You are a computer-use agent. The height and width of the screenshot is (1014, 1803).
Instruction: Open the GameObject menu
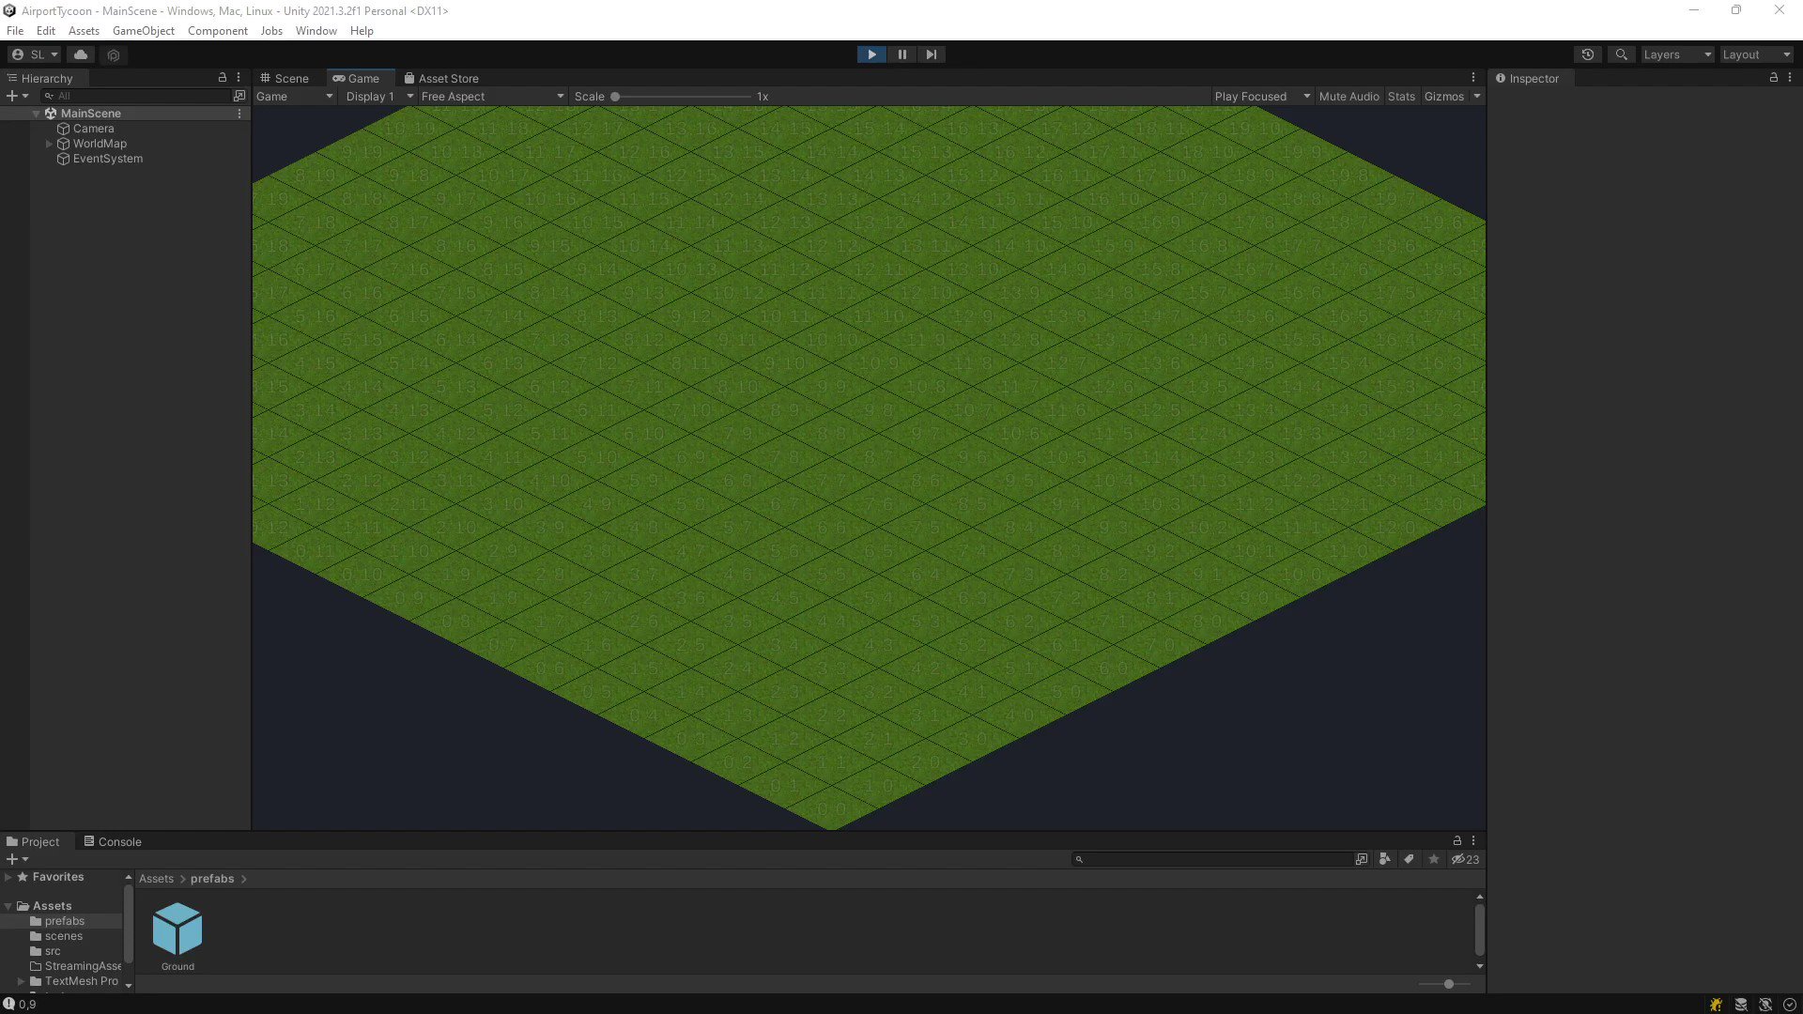[143, 30]
